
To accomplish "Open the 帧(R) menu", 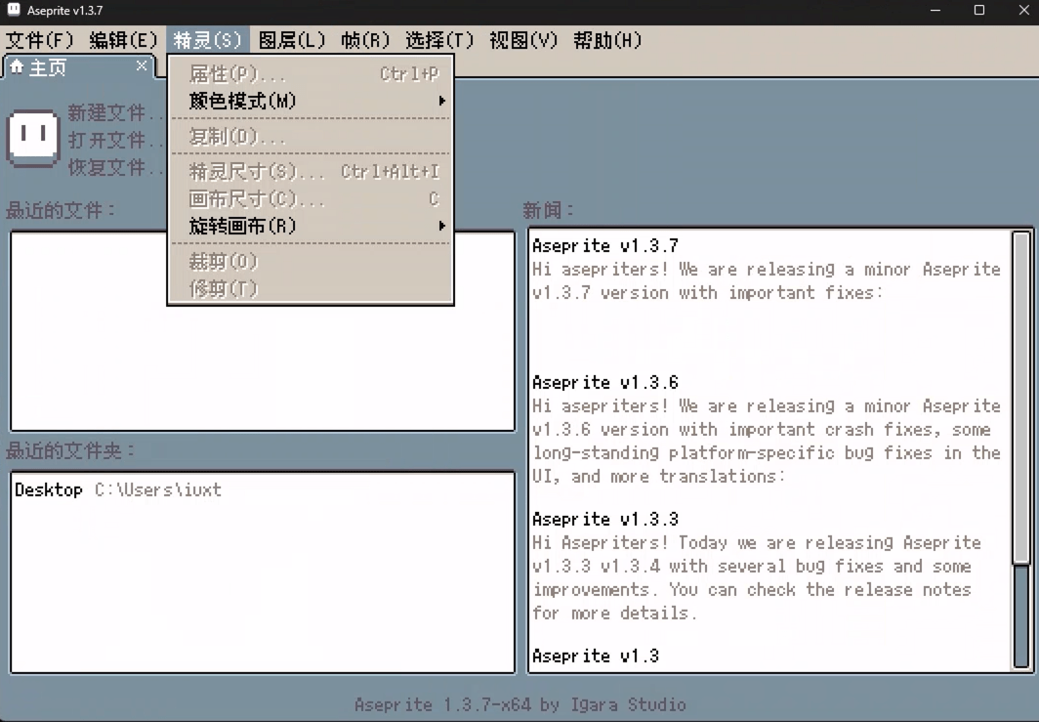I will (365, 40).
